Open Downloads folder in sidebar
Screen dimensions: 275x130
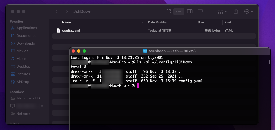25,43
